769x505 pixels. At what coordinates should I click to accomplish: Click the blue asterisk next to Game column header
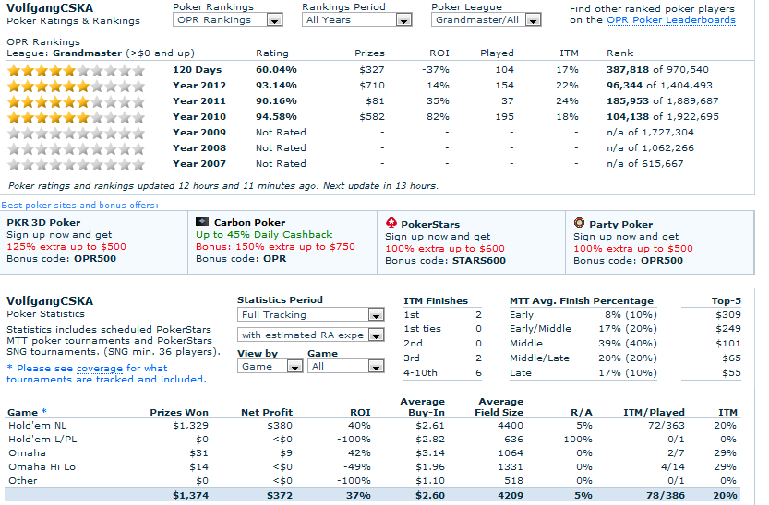44,412
